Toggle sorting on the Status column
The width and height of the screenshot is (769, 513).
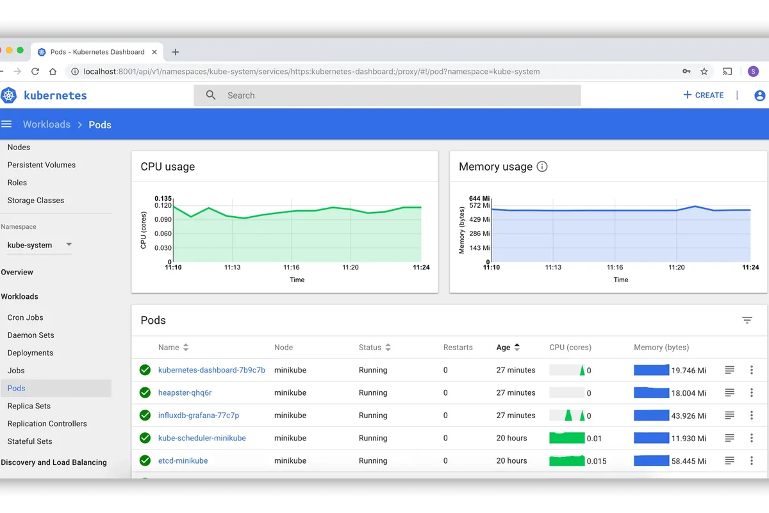tap(388, 347)
